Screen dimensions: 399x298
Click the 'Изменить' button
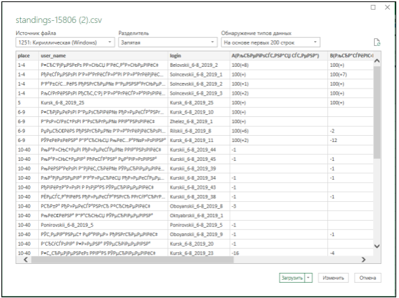click(x=333, y=278)
